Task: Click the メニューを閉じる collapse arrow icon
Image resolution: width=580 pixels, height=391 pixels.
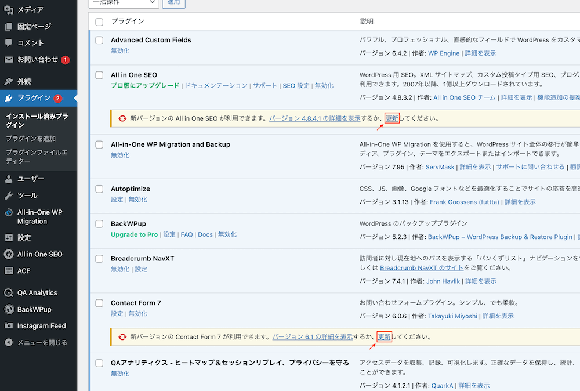Action: coord(9,342)
